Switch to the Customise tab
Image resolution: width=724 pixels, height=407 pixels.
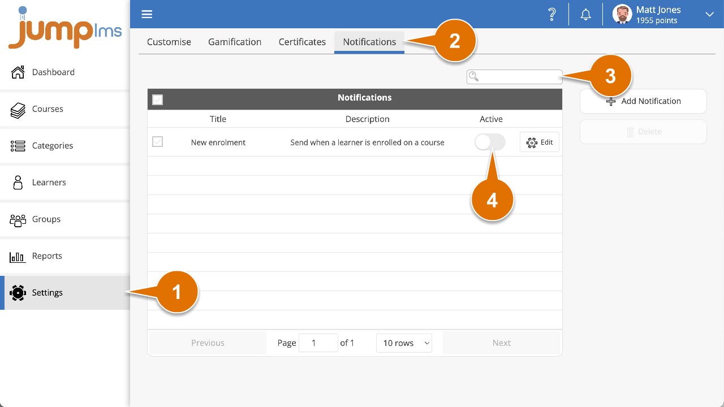click(169, 42)
